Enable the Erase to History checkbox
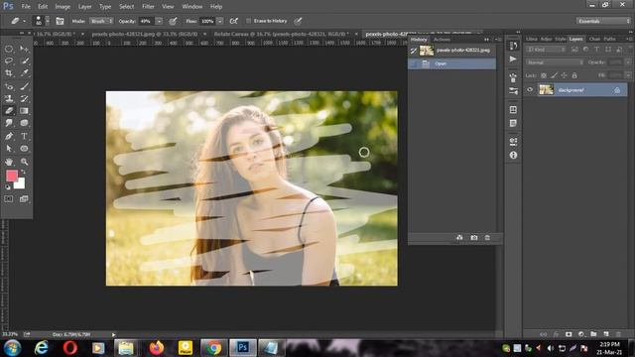 point(248,21)
